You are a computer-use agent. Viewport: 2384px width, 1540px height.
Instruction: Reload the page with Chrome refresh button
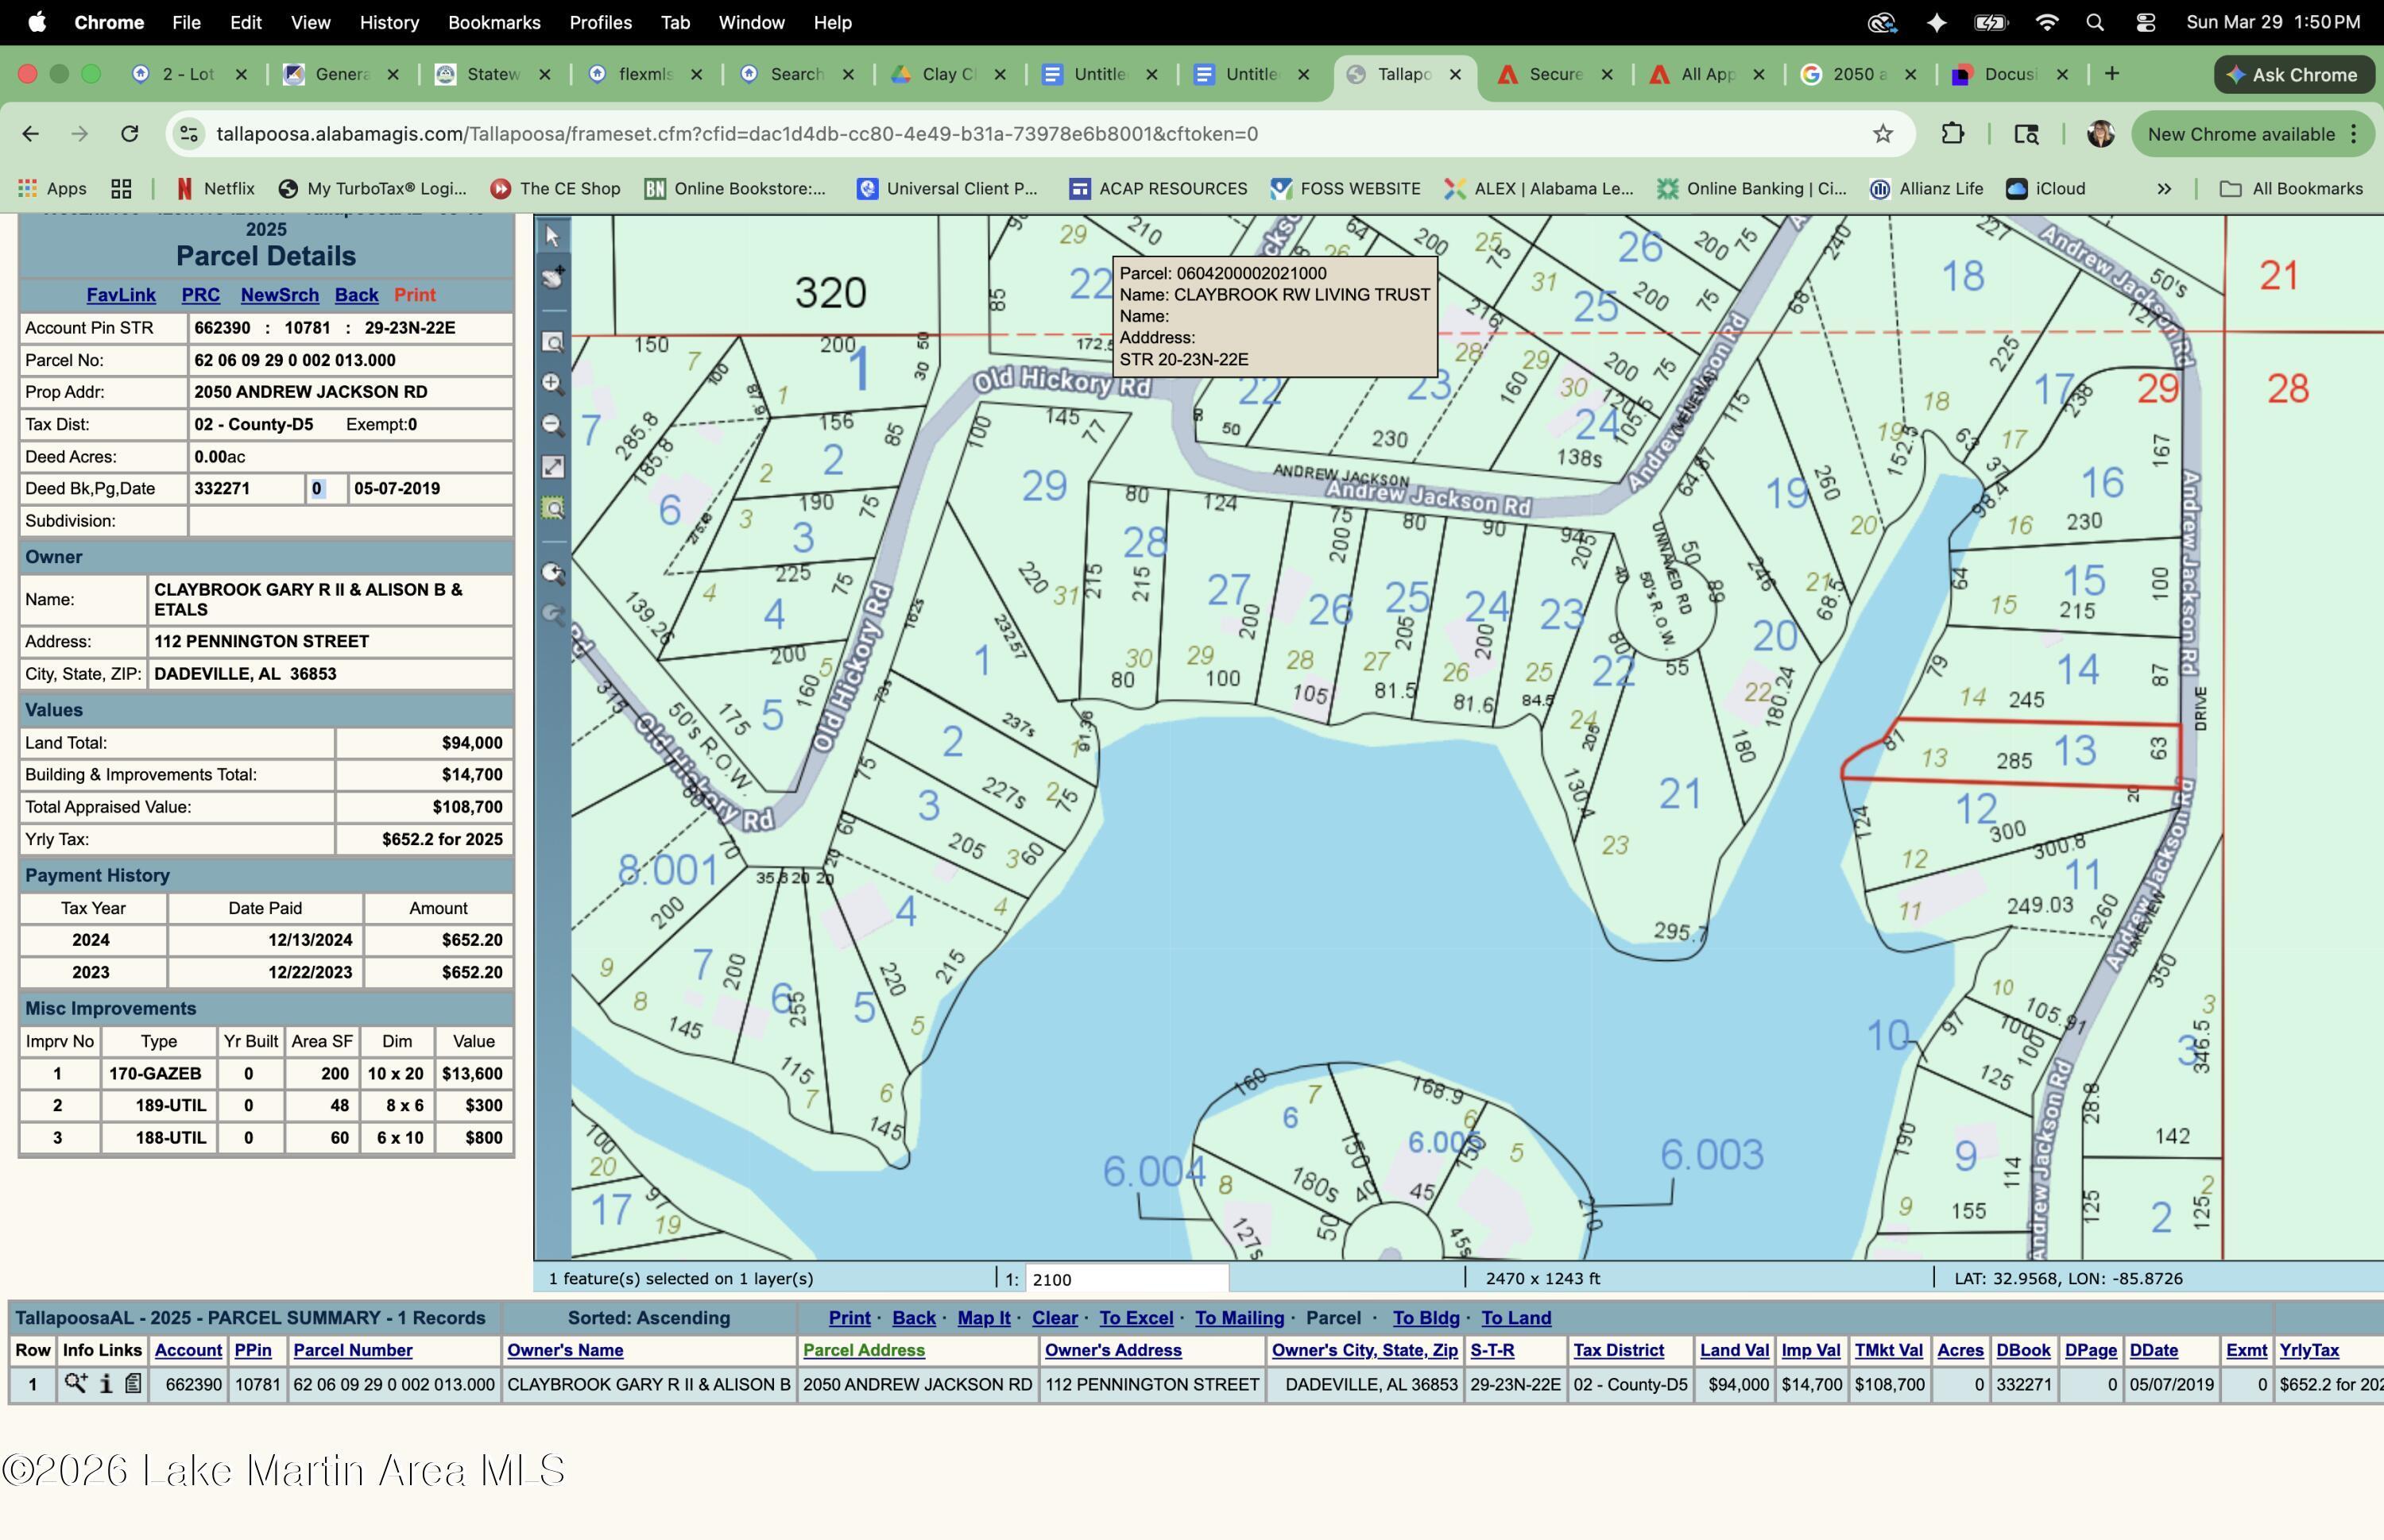tap(129, 134)
